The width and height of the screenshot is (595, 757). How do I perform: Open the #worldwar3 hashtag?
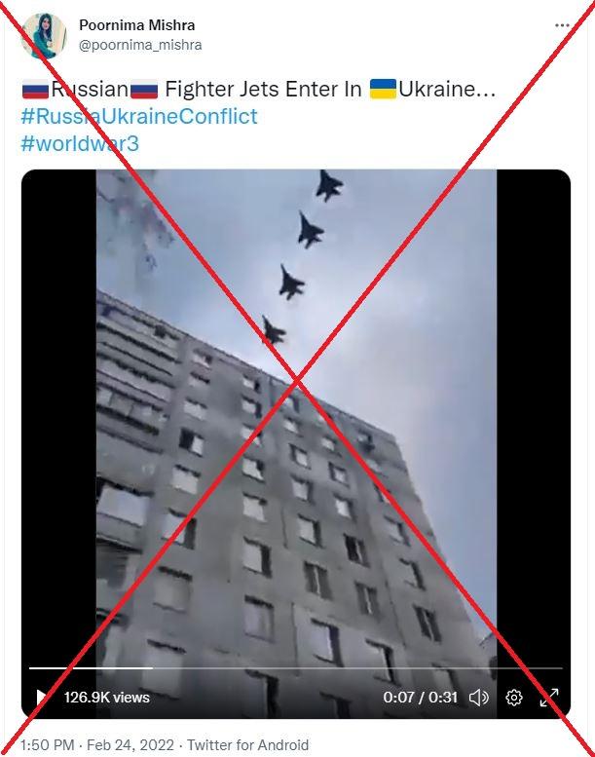point(80,143)
